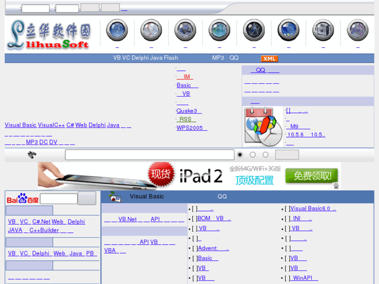This screenshot has height=284, width=379.
Task: Switch to the QQ section tab
Action: tap(222, 196)
